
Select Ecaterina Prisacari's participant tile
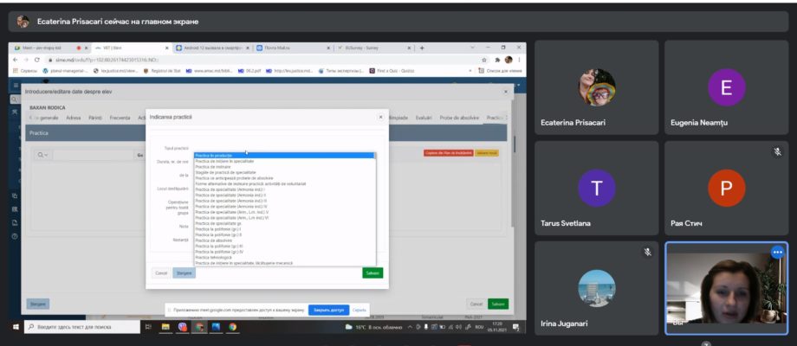tap(596, 89)
